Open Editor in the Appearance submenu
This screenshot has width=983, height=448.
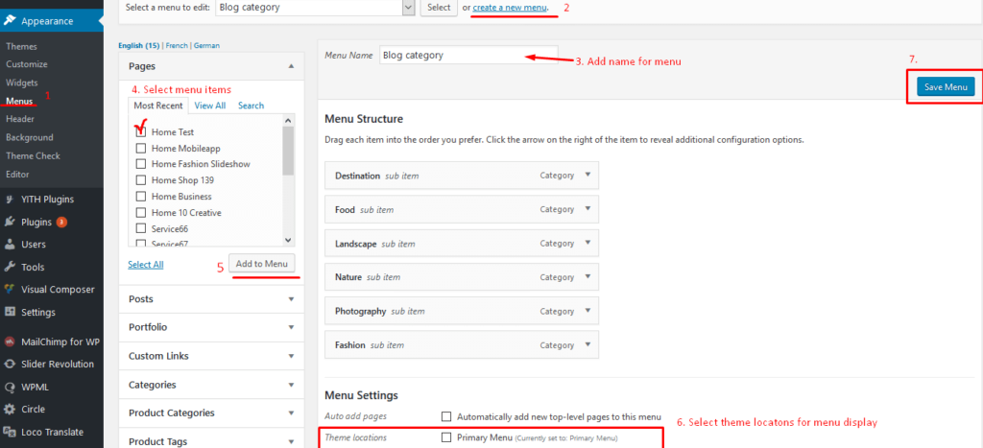point(17,175)
